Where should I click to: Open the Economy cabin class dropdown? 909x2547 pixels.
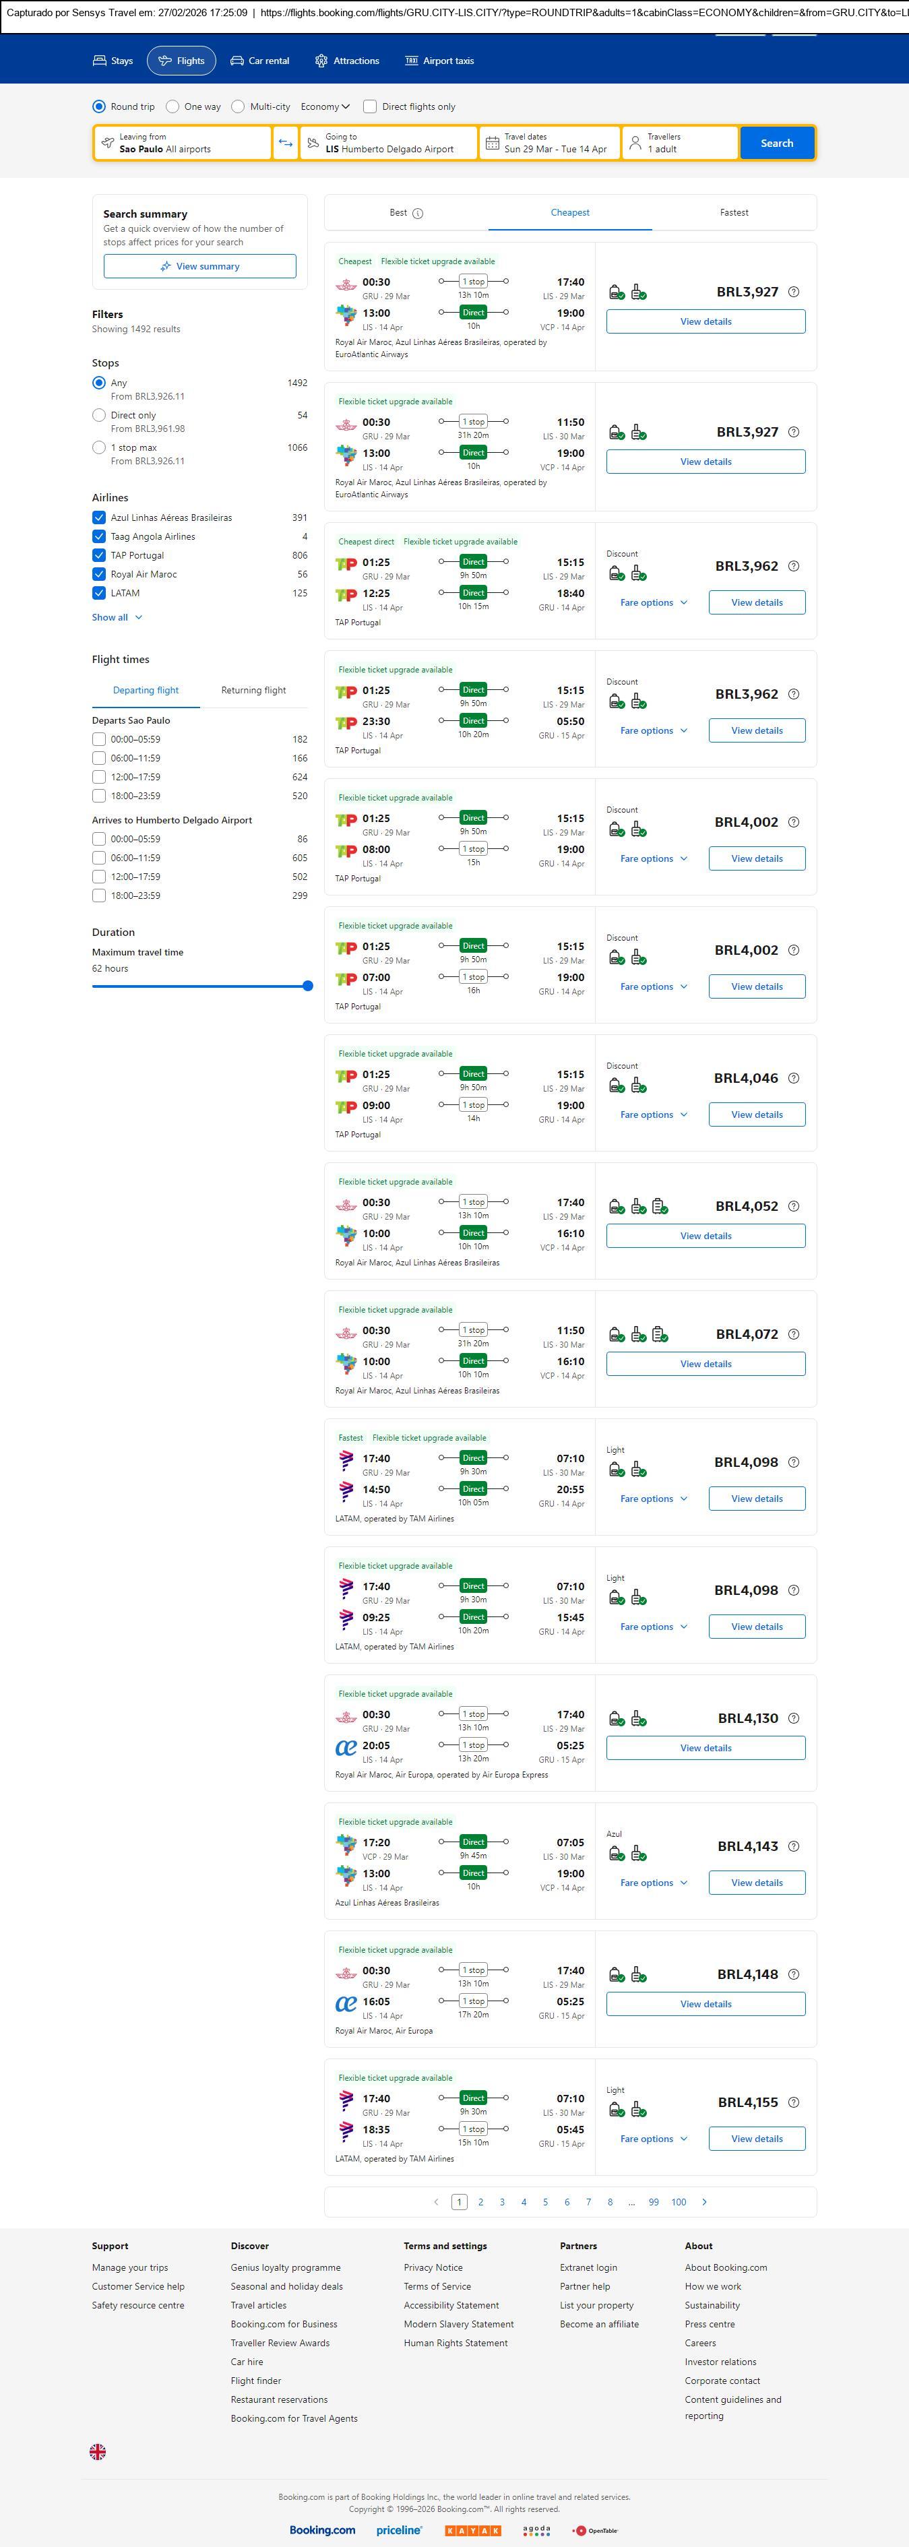[325, 106]
